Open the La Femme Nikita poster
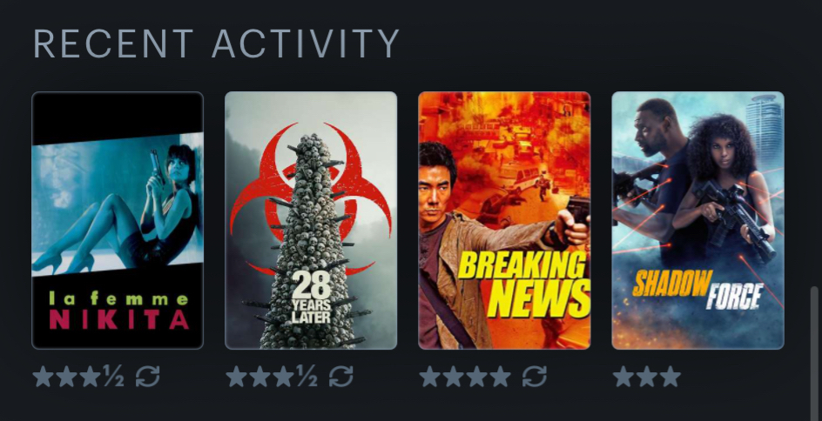Viewport: 822px width, 421px height. pyautogui.click(x=118, y=220)
